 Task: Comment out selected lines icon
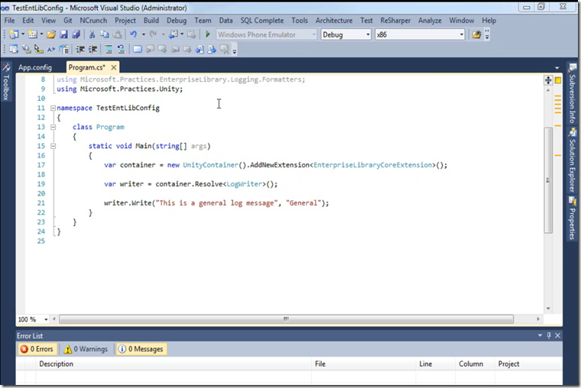[109, 49]
